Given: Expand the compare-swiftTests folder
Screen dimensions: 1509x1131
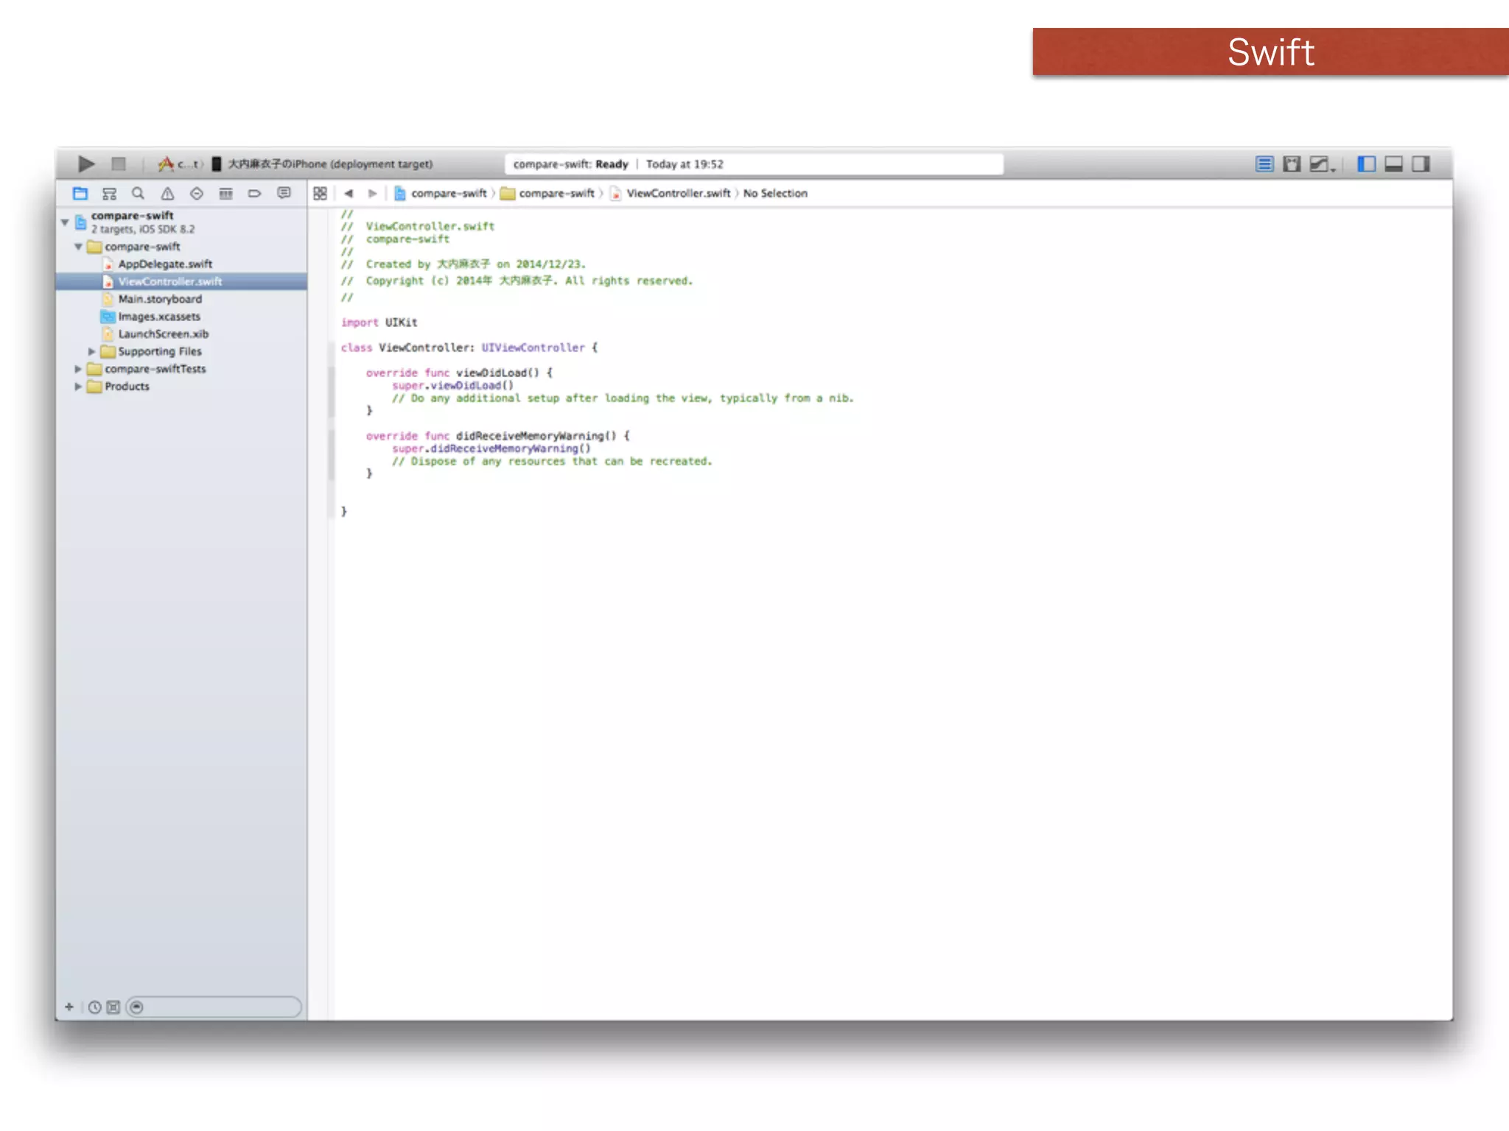Looking at the screenshot, I should pos(78,369).
